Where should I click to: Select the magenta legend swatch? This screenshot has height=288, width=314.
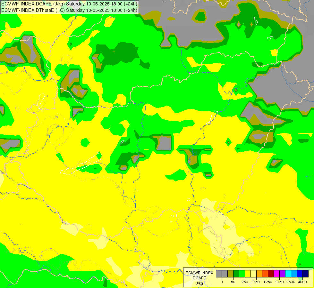coord(276,274)
